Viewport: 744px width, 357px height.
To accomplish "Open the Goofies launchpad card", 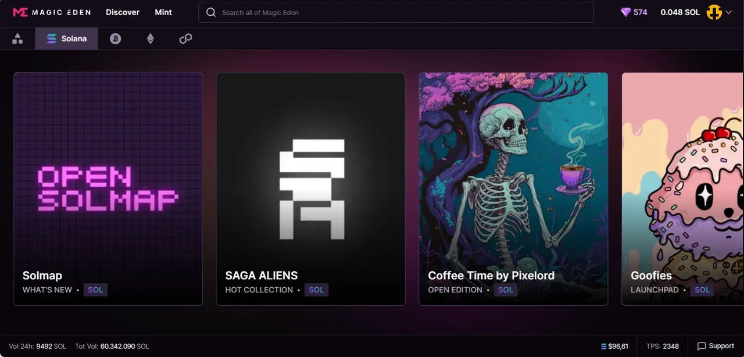I will click(683, 189).
